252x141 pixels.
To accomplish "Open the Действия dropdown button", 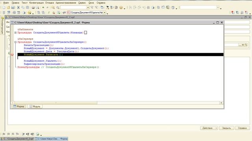I will (209, 128).
